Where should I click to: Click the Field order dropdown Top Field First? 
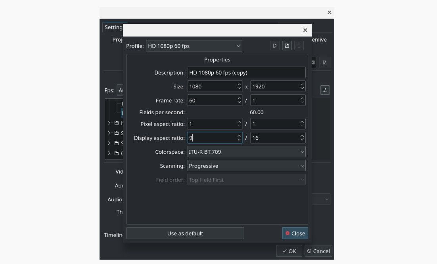246,180
